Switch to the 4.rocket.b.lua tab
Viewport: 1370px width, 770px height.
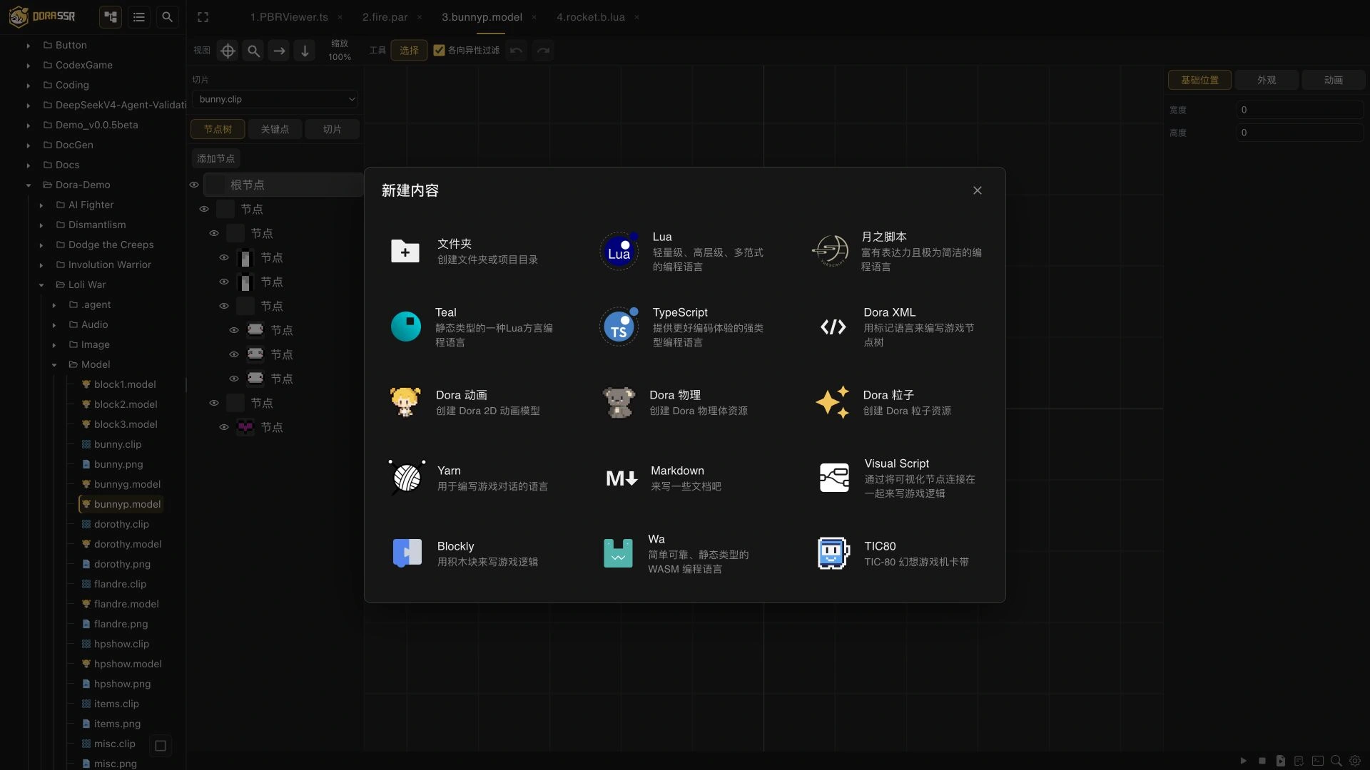coord(590,17)
